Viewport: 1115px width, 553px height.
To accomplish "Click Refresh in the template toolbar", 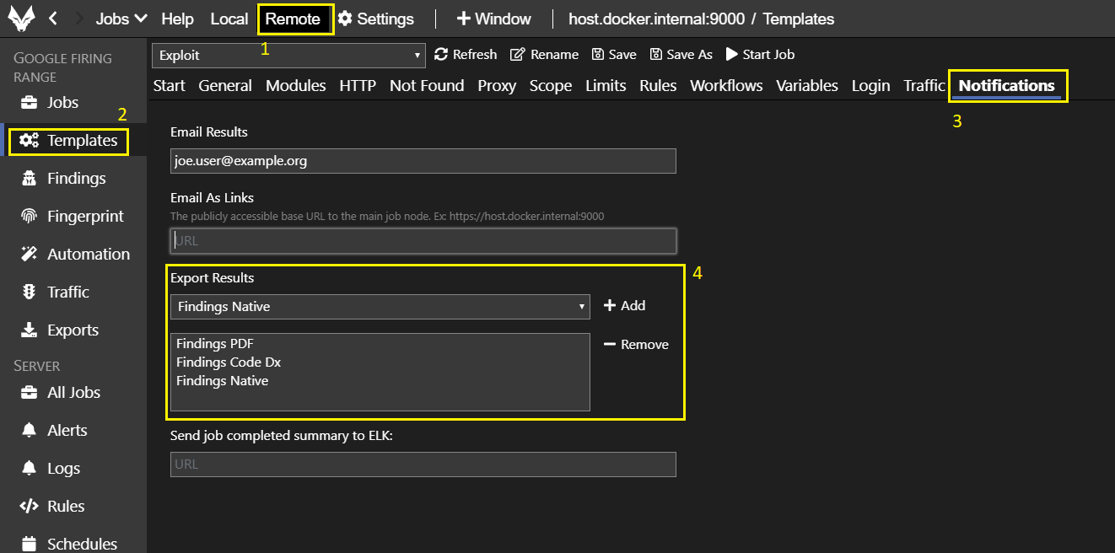I will pyautogui.click(x=466, y=54).
